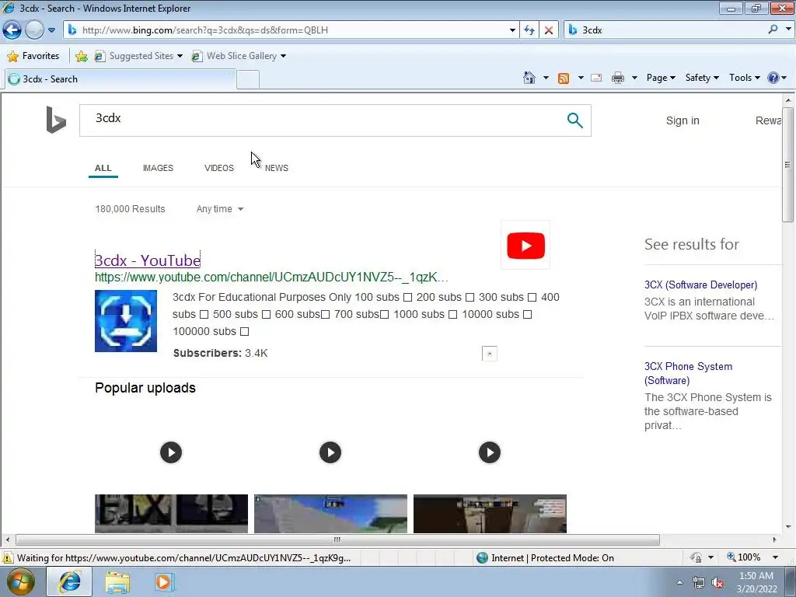
Task: Click the Forward navigation arrow button
Action: click(34, 30)
